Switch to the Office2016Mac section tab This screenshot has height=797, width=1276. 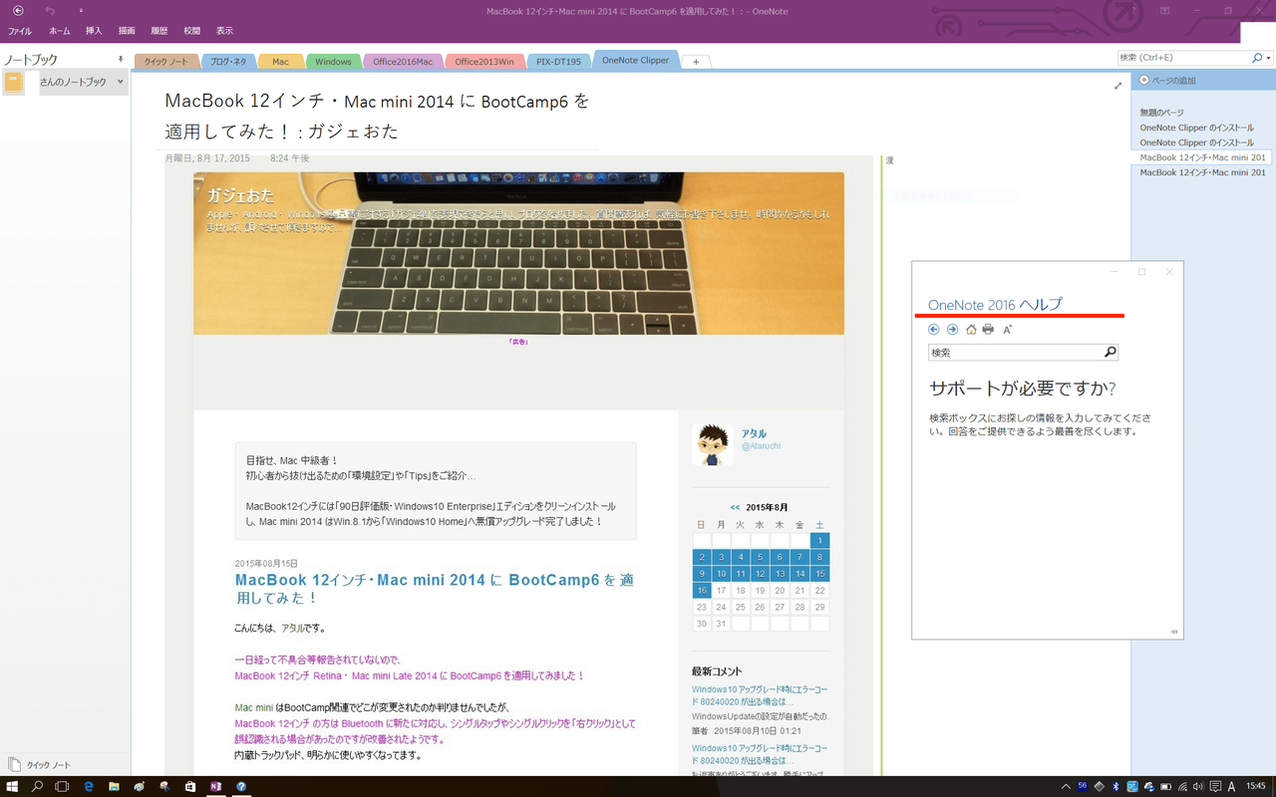403,62
